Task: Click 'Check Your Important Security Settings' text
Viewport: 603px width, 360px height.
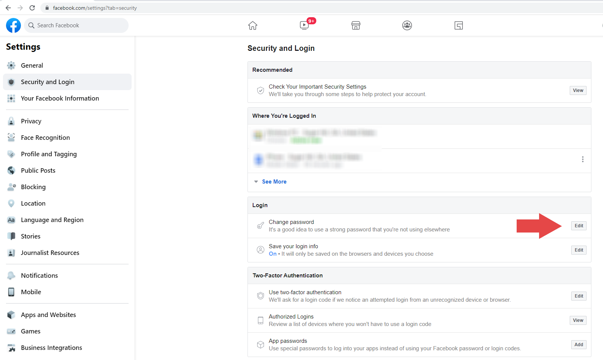Action: click(x=317, y=87)
